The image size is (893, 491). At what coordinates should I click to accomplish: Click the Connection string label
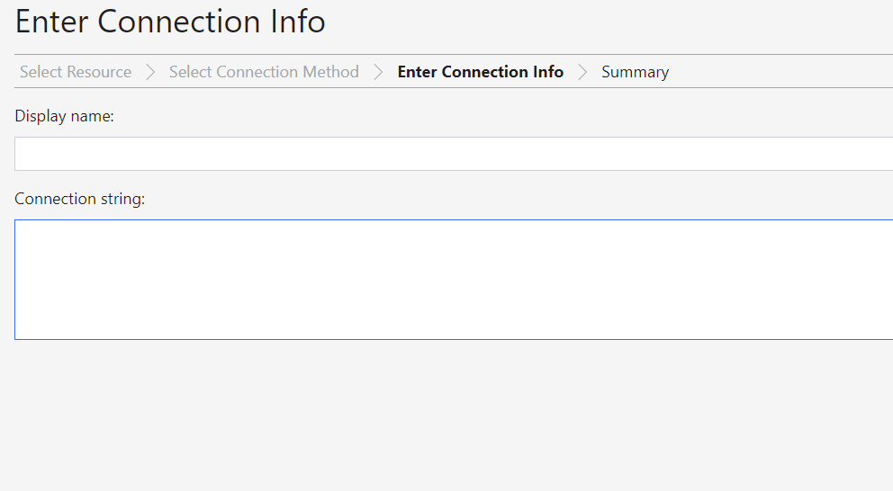(x=80, y=199)
